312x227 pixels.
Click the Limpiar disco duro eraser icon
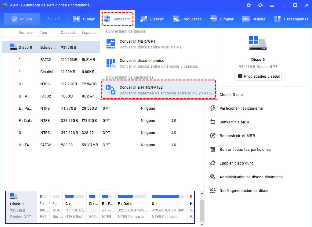tap(213, 163)
